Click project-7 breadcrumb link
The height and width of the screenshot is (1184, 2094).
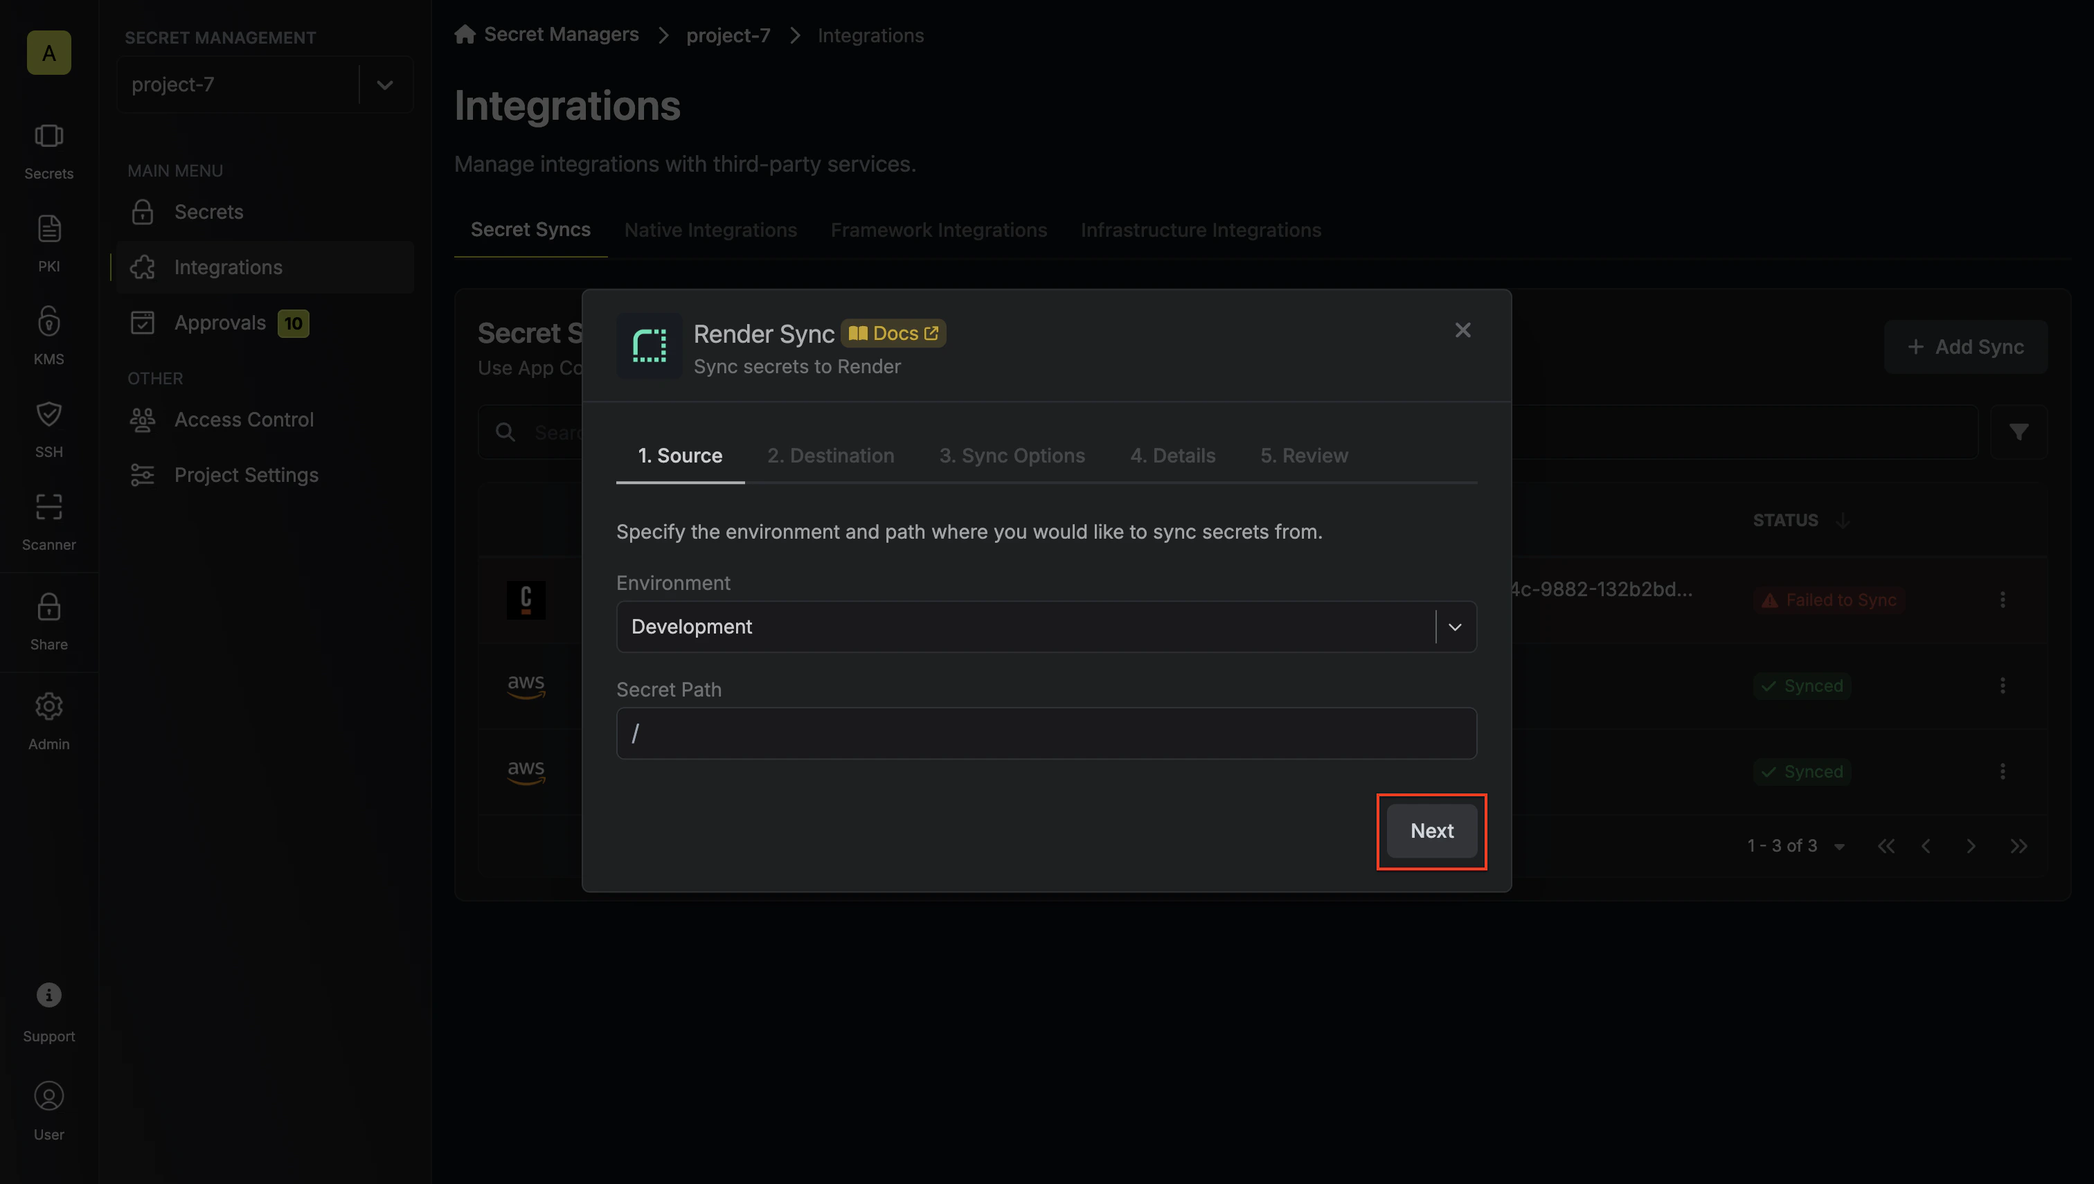click(728, 35)
